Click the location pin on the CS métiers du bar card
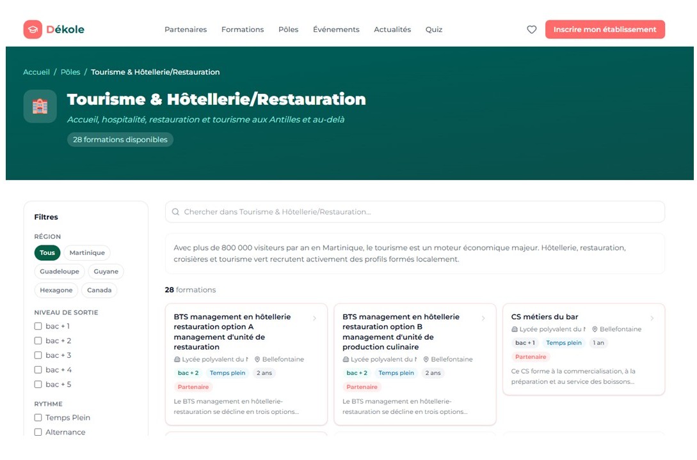This screenshot has width=697, height=460. coord(595,330)
